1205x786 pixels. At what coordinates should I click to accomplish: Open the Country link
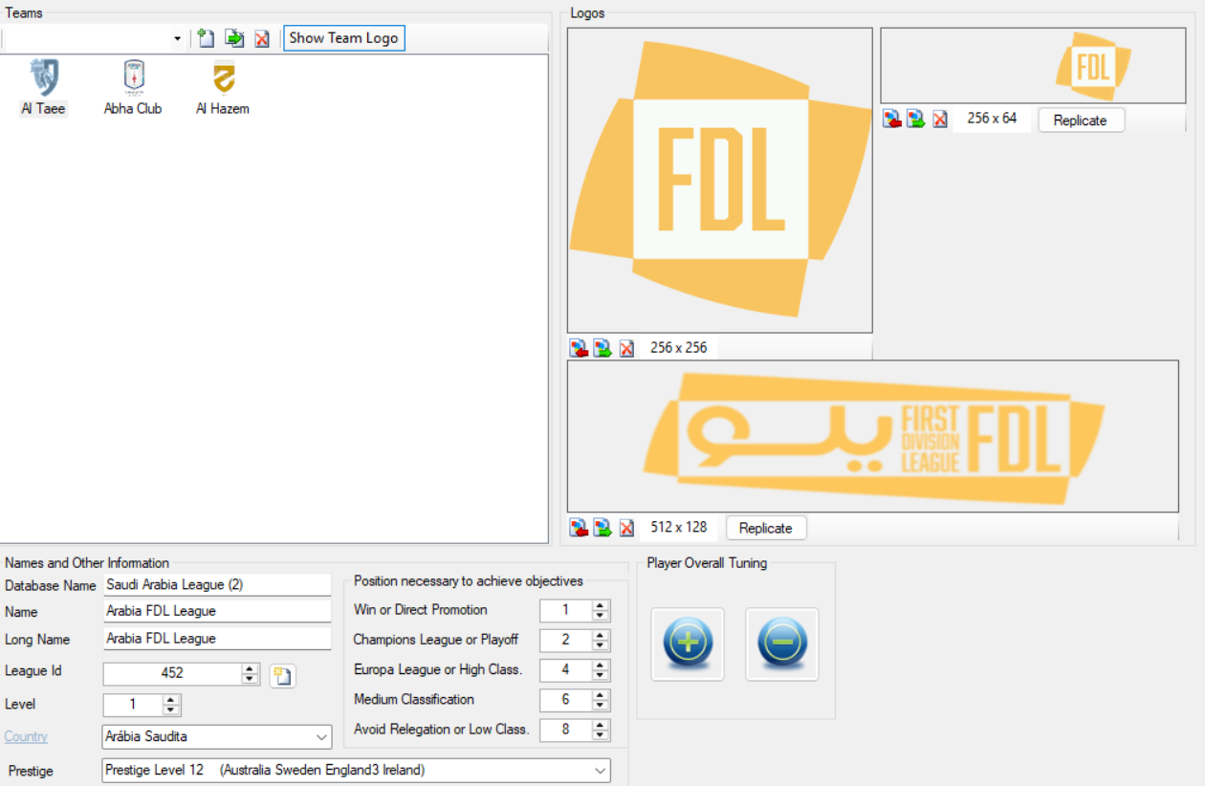point(26,736)
